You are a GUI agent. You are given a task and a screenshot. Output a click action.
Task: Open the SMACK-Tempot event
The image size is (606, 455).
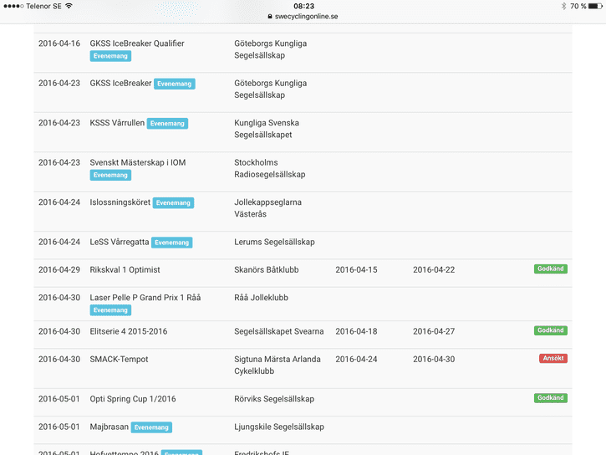pyautogui.click(x=120, y=359)
